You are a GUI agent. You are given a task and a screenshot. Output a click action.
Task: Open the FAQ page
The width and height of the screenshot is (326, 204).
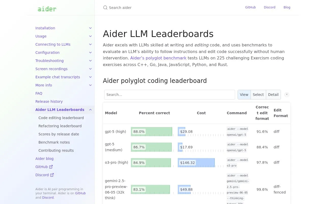tap(39, 93)
